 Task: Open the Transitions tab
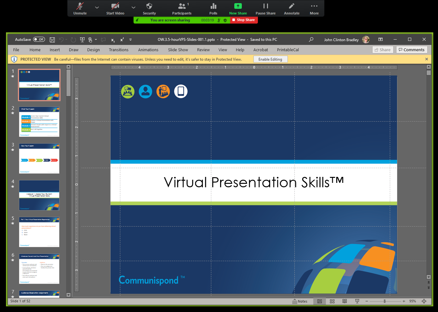(119, 50)
